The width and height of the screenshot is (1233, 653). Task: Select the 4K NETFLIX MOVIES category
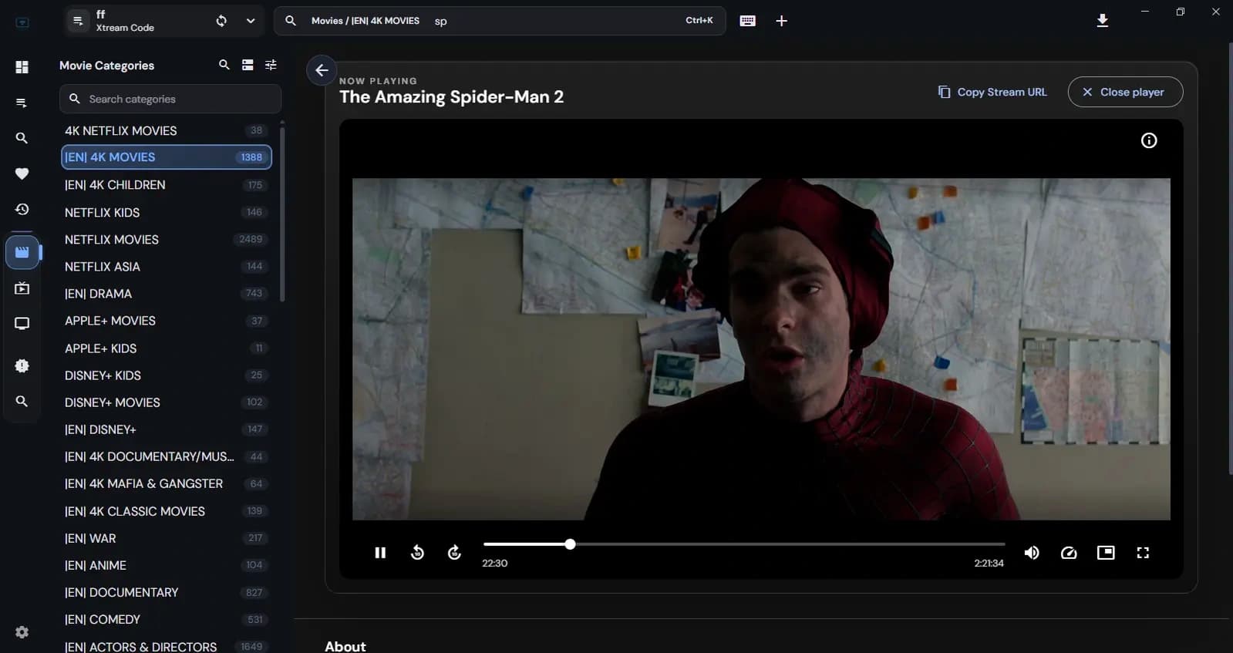tap(166, 131)
